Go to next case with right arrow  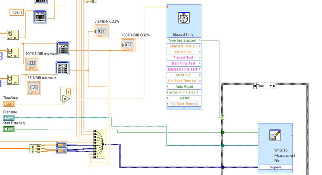[x=274, y=86]
